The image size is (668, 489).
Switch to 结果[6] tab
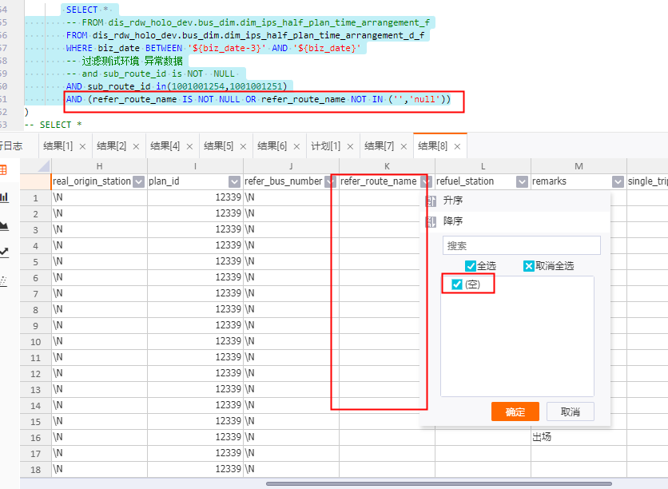tap(272, 146)
